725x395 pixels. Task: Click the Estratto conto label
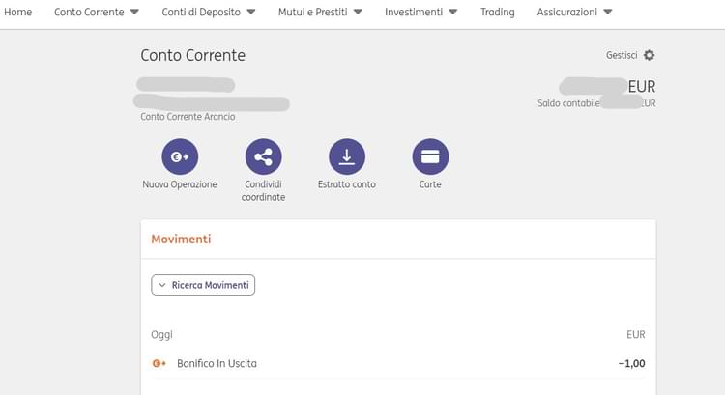coord(347,184)
